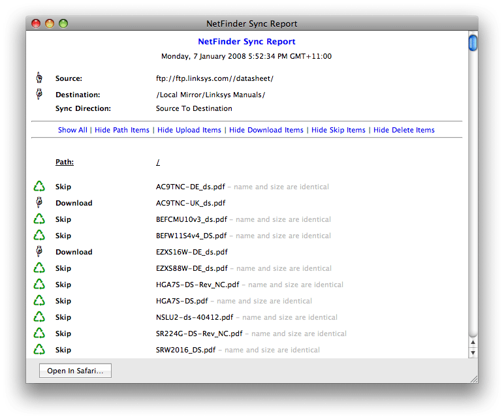Hide Upload Items in the report

point(189,130)
